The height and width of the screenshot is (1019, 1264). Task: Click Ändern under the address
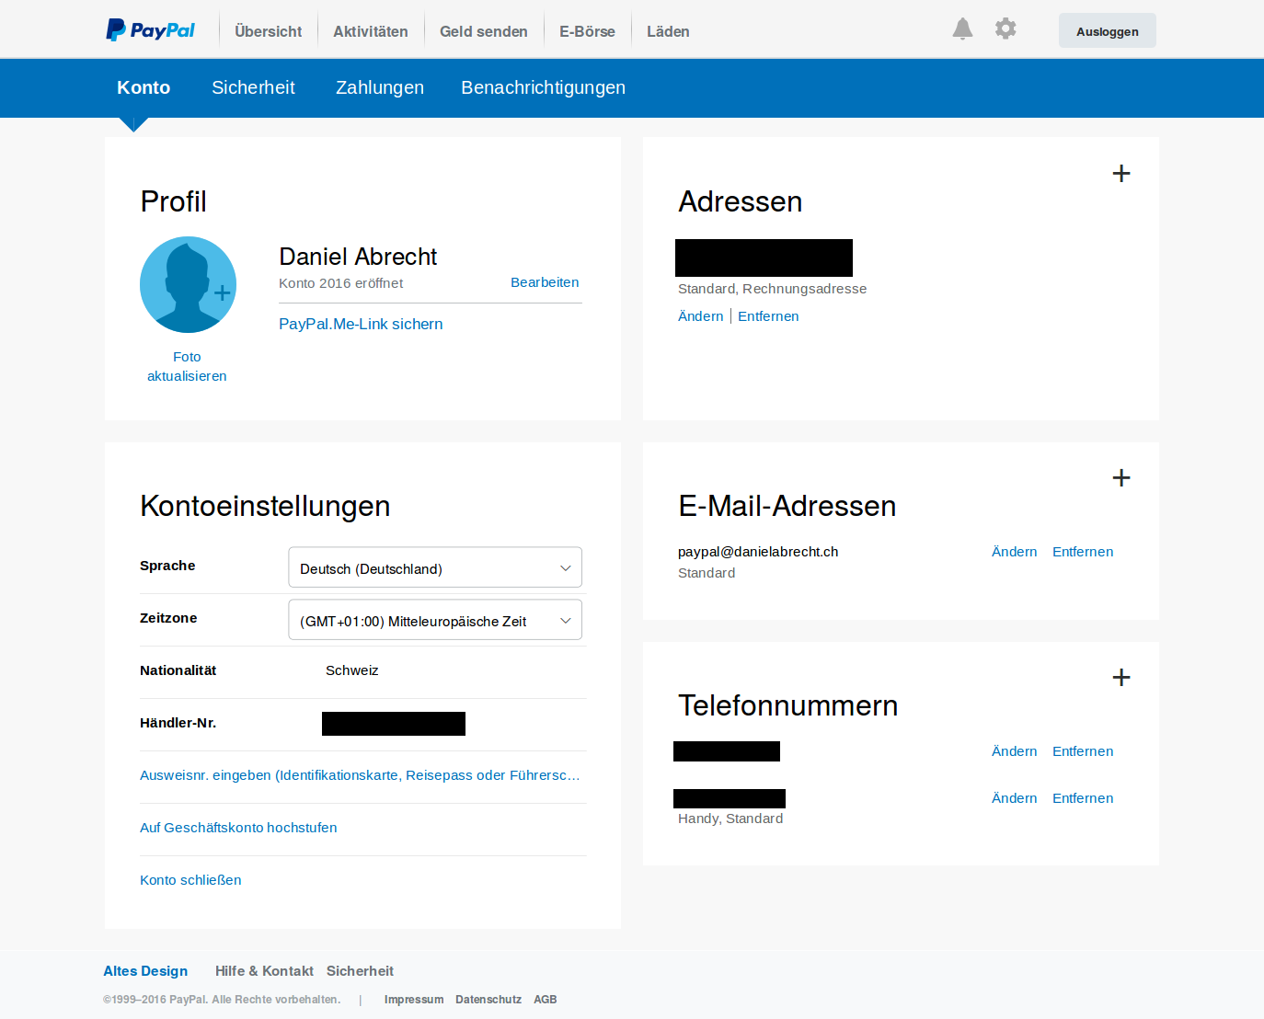pyautogui.click(x=701, y=316)
